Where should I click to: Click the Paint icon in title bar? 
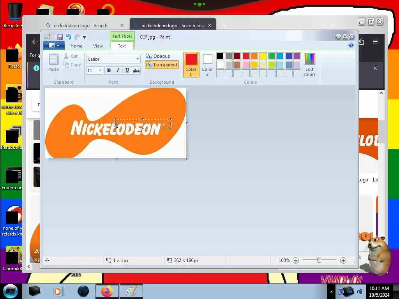tap(47, 37)
